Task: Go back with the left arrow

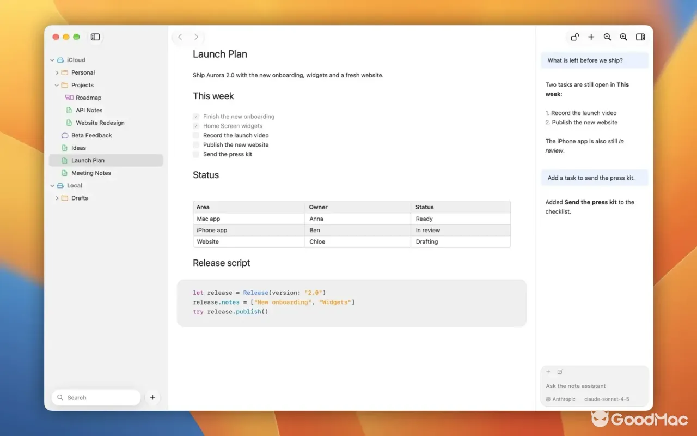Action: (180, 37)
